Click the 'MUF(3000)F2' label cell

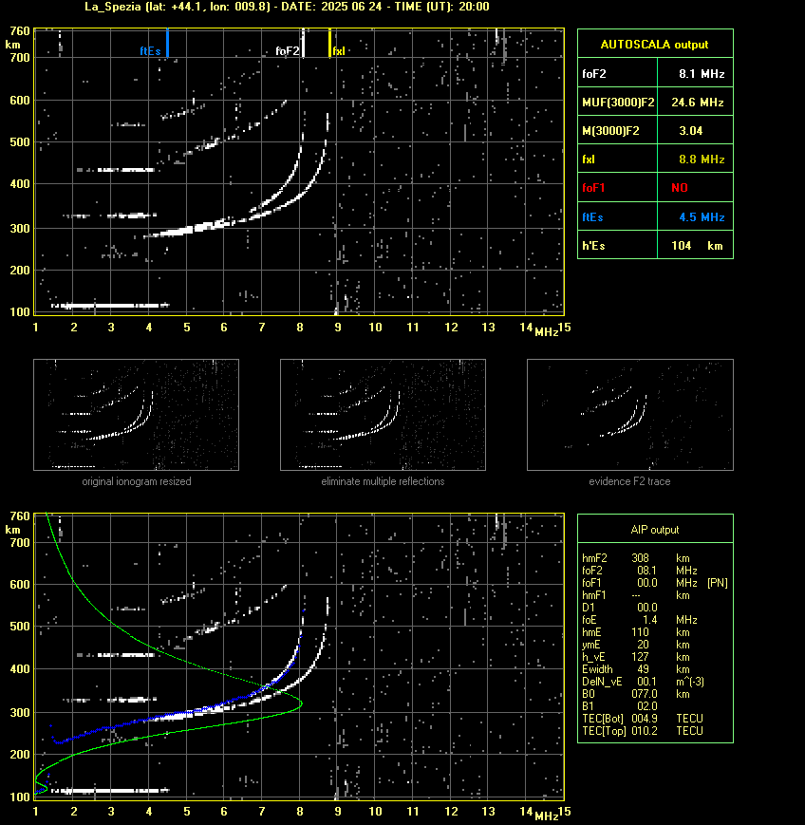click(x=618, y=103)
